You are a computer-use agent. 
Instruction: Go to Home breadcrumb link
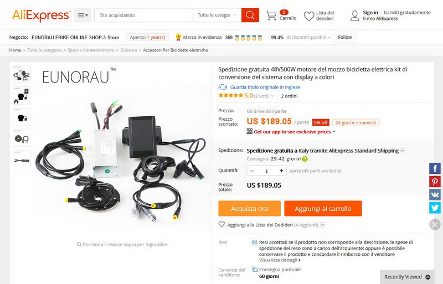(16, 50)
